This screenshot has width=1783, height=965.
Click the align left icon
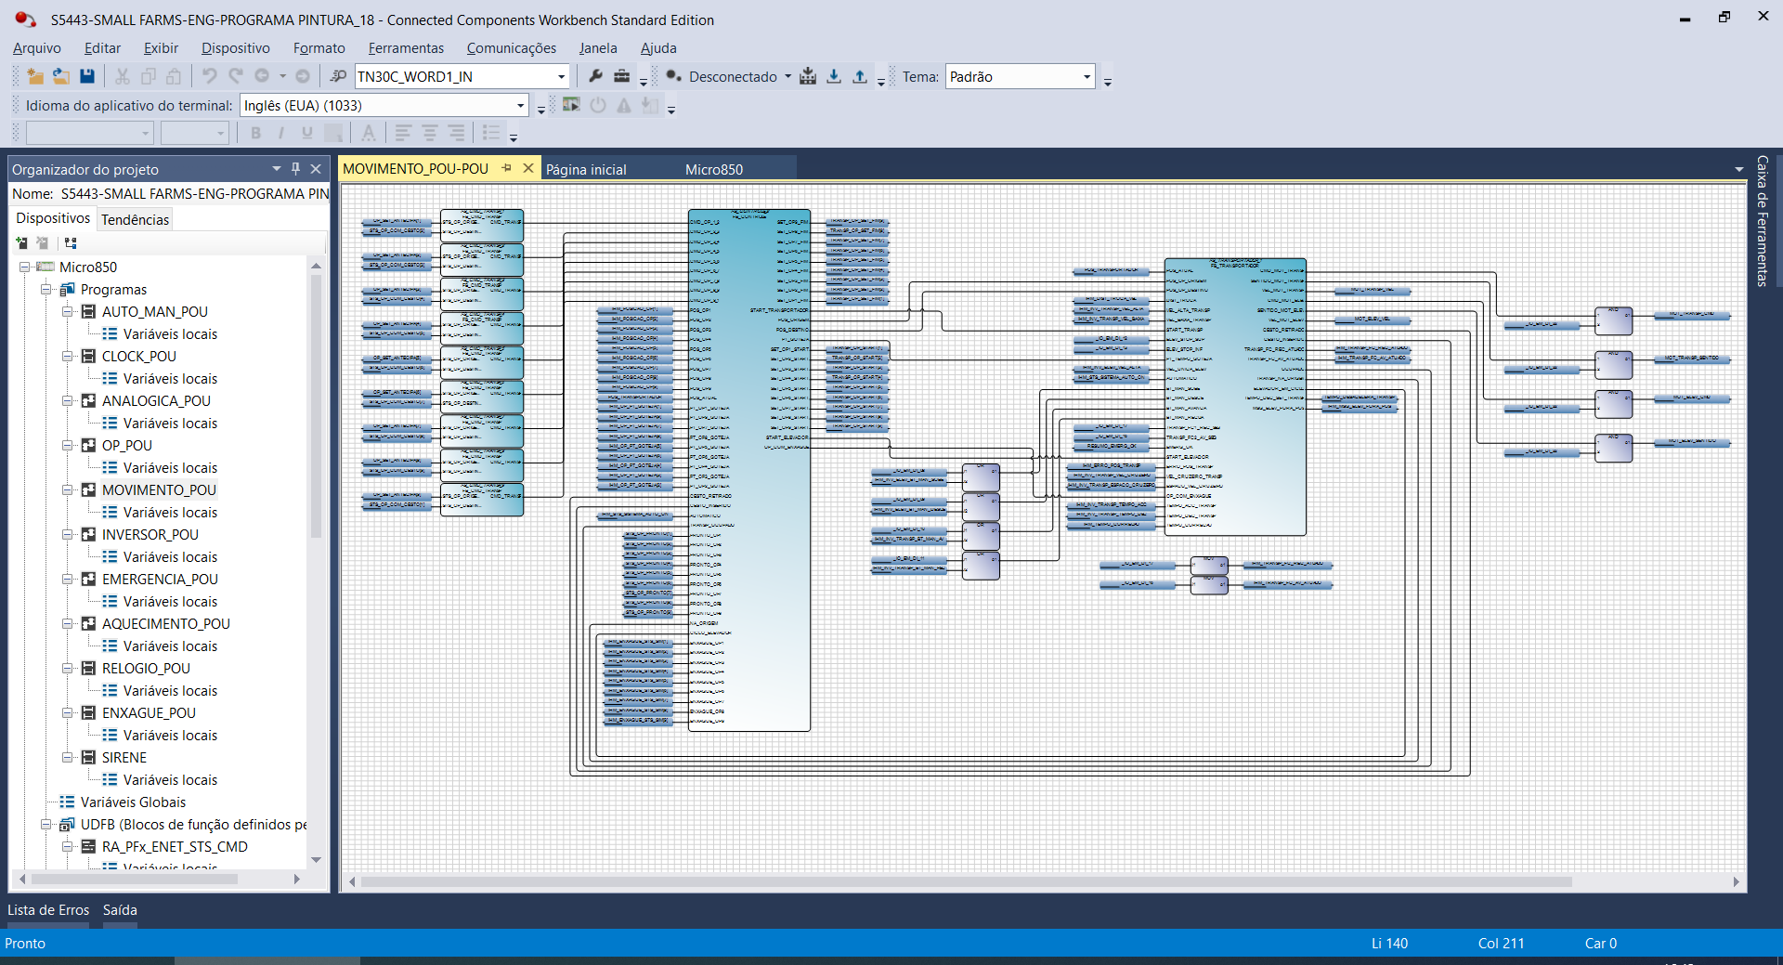[403, 134]
